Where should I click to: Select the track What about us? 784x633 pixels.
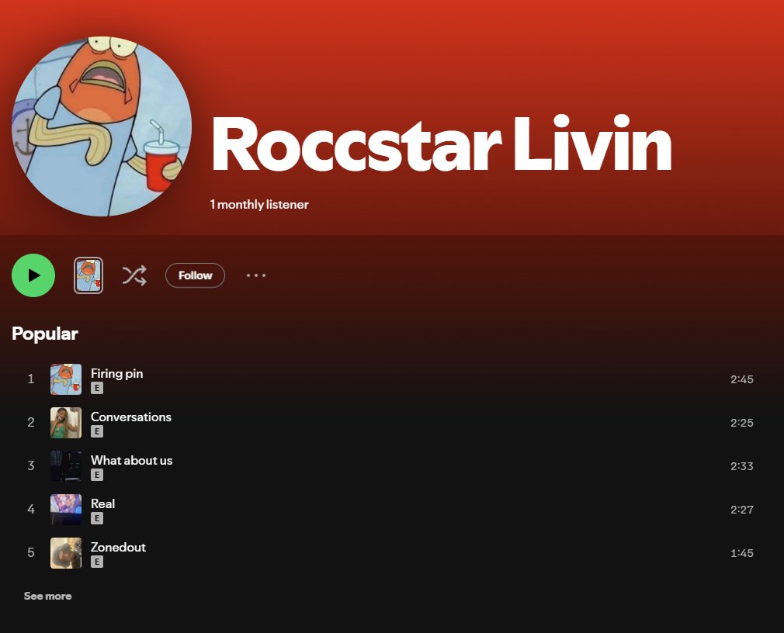(131, 460)
